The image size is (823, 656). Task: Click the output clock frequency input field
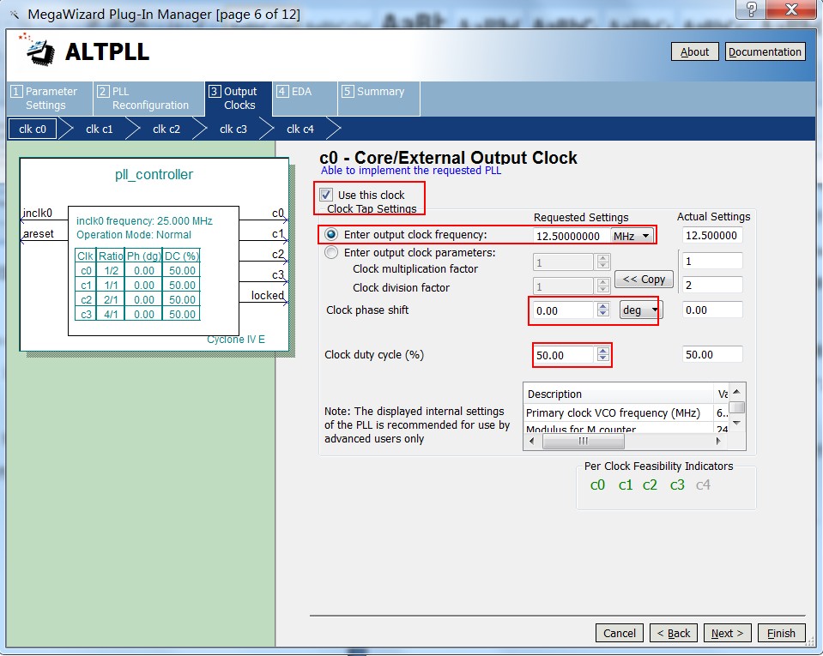[x=569, y=236]
